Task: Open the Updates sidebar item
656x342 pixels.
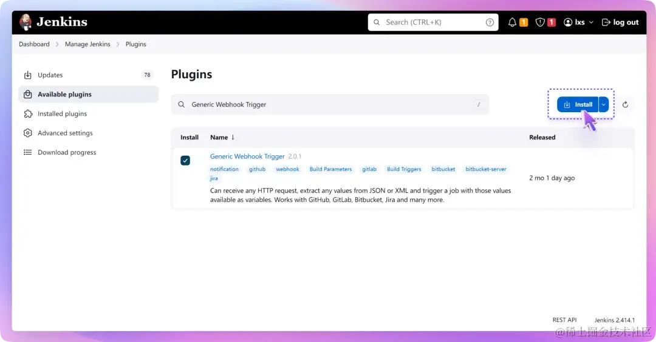Action: [x=88, y=75]
